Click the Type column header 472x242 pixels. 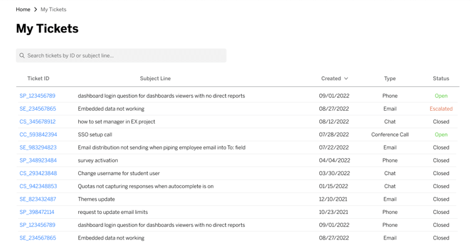pyautogui.click(x=390, y=78)
